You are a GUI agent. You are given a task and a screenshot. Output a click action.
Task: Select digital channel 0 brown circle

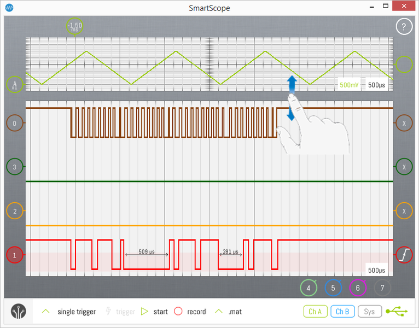tap(15, 124)
